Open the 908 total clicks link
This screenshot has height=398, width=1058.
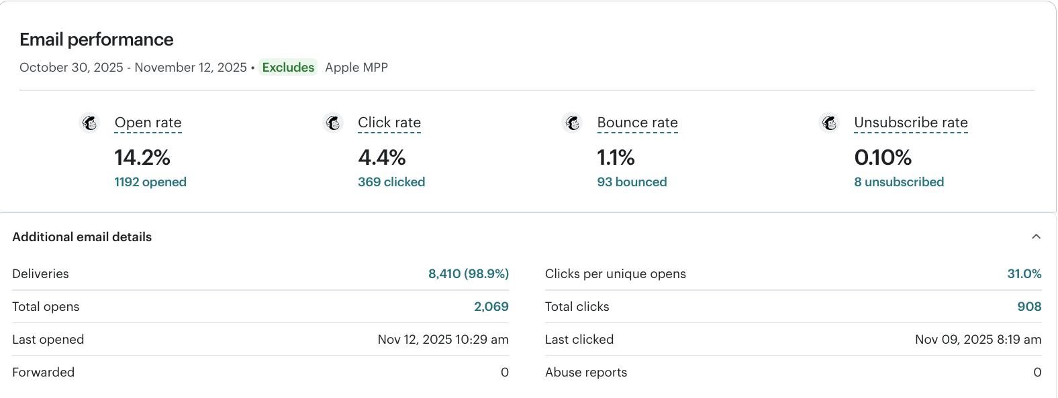1029,307
